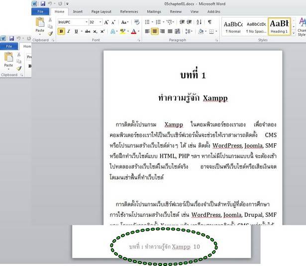This screenshot has height=266, width=306.
Task: Shrink the font size with the small A icon
Action: pyautogui.click(x=113, y=22)
